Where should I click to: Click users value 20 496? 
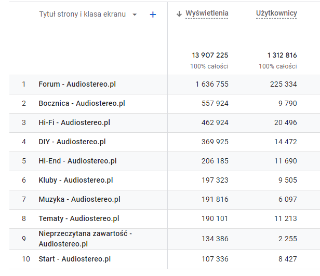tap(286, 122)
